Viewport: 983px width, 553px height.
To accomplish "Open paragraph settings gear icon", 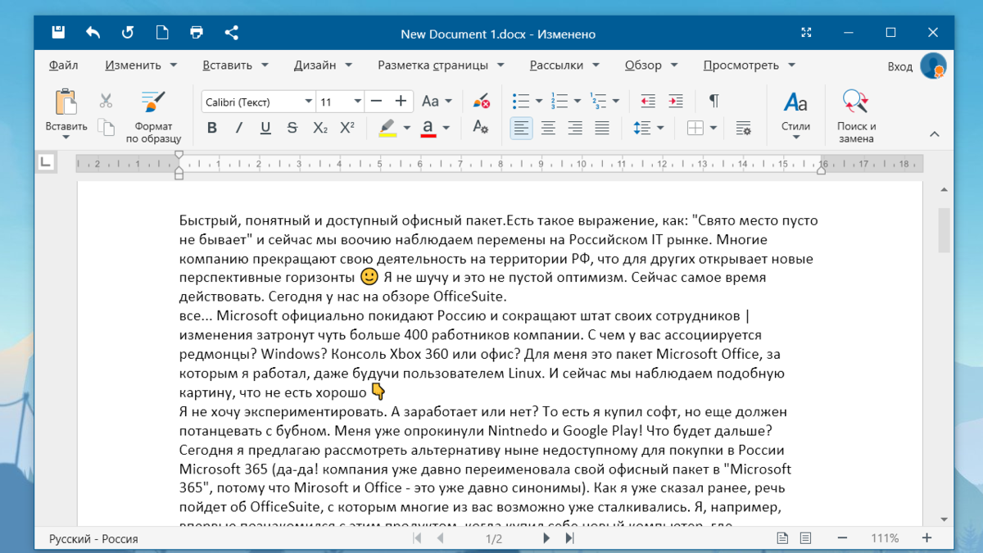I will coord(743,128).
